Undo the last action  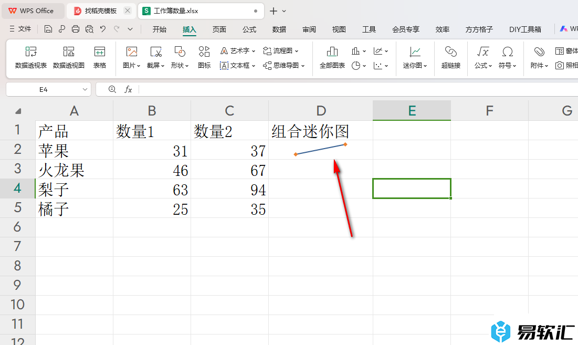point(103,29)
